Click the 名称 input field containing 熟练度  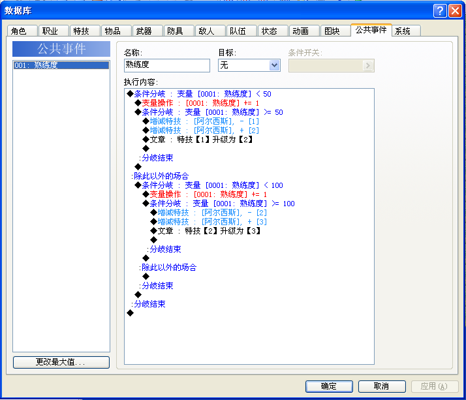tap(167, 65)
